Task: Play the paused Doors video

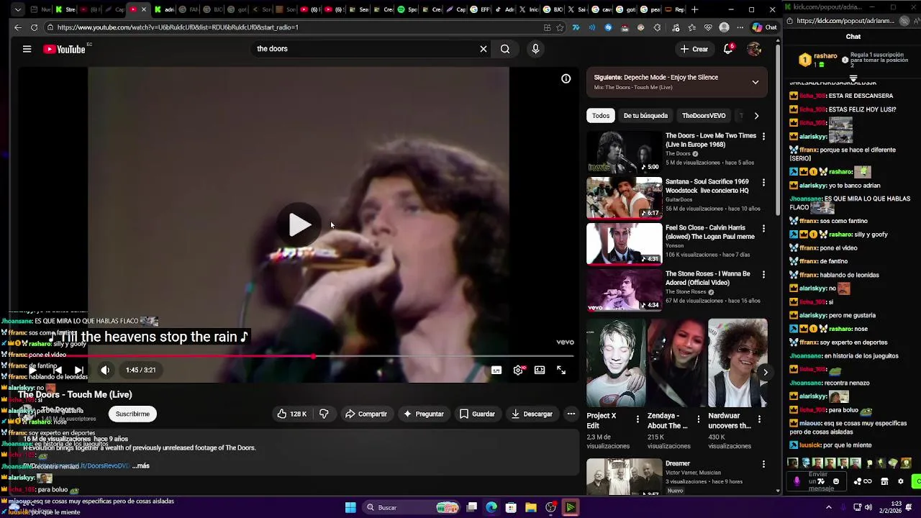Action: [299, 224]
